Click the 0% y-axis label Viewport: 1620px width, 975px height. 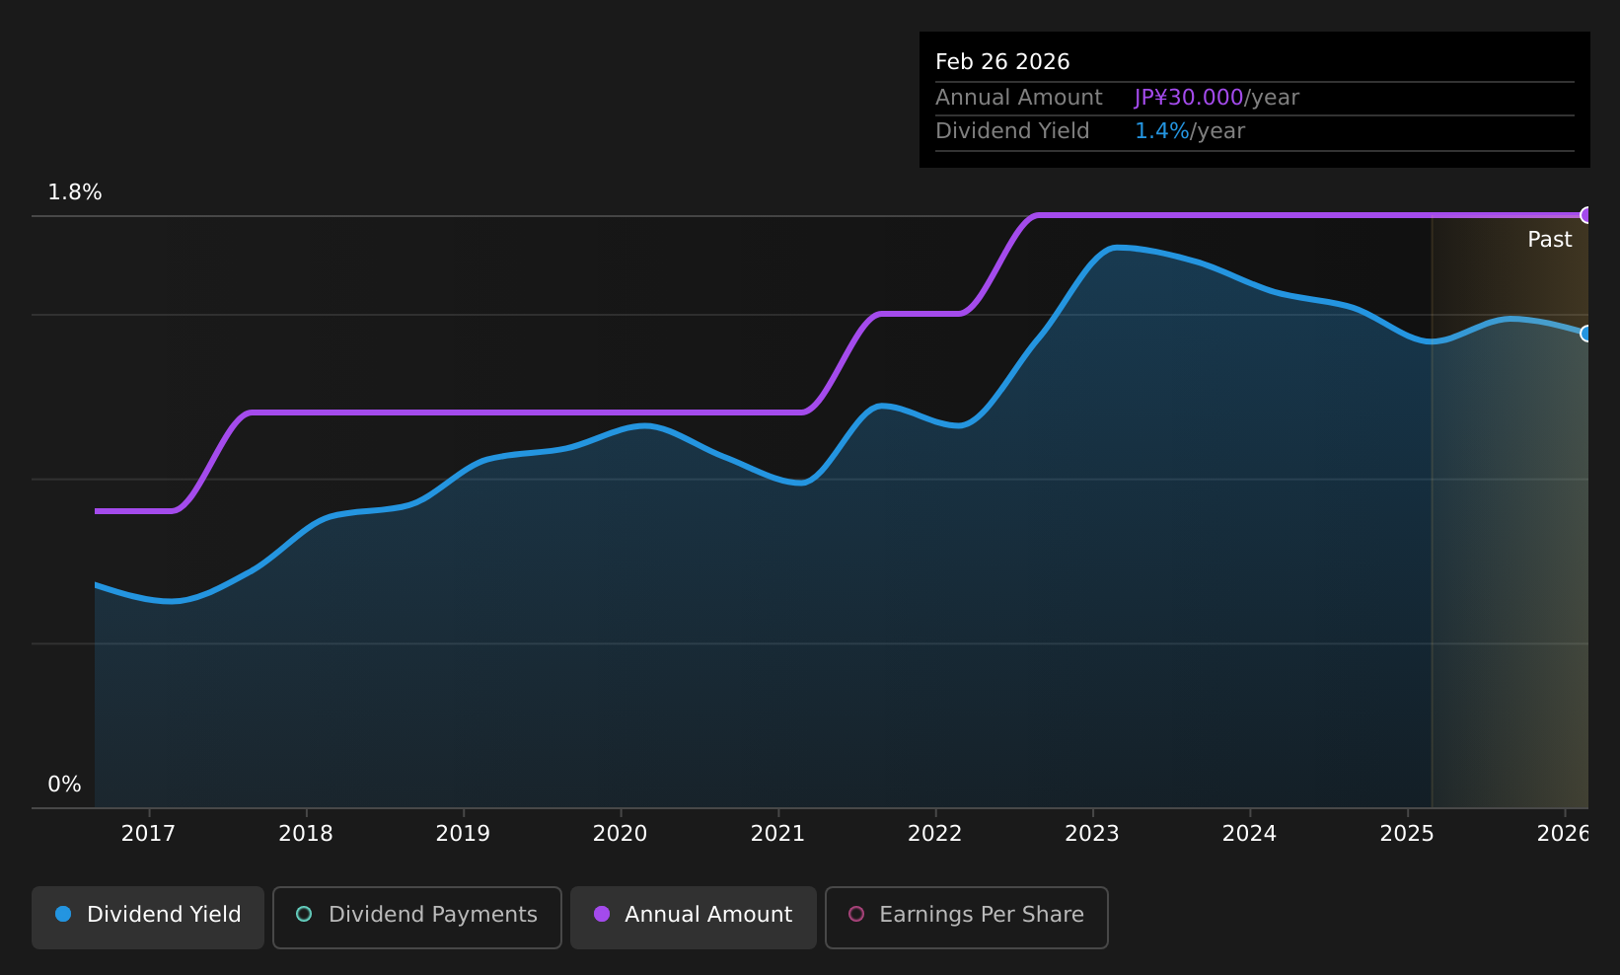point(64,785)
